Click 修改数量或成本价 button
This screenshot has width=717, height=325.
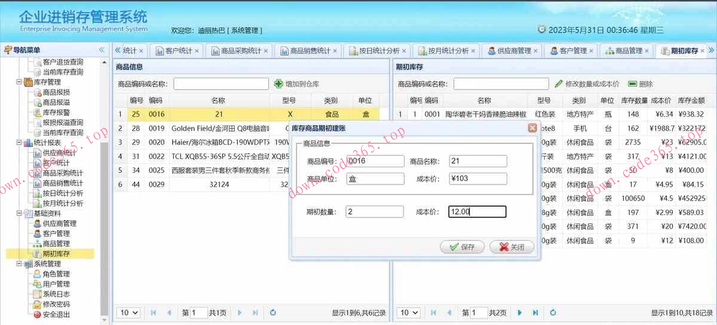(587, 84)
